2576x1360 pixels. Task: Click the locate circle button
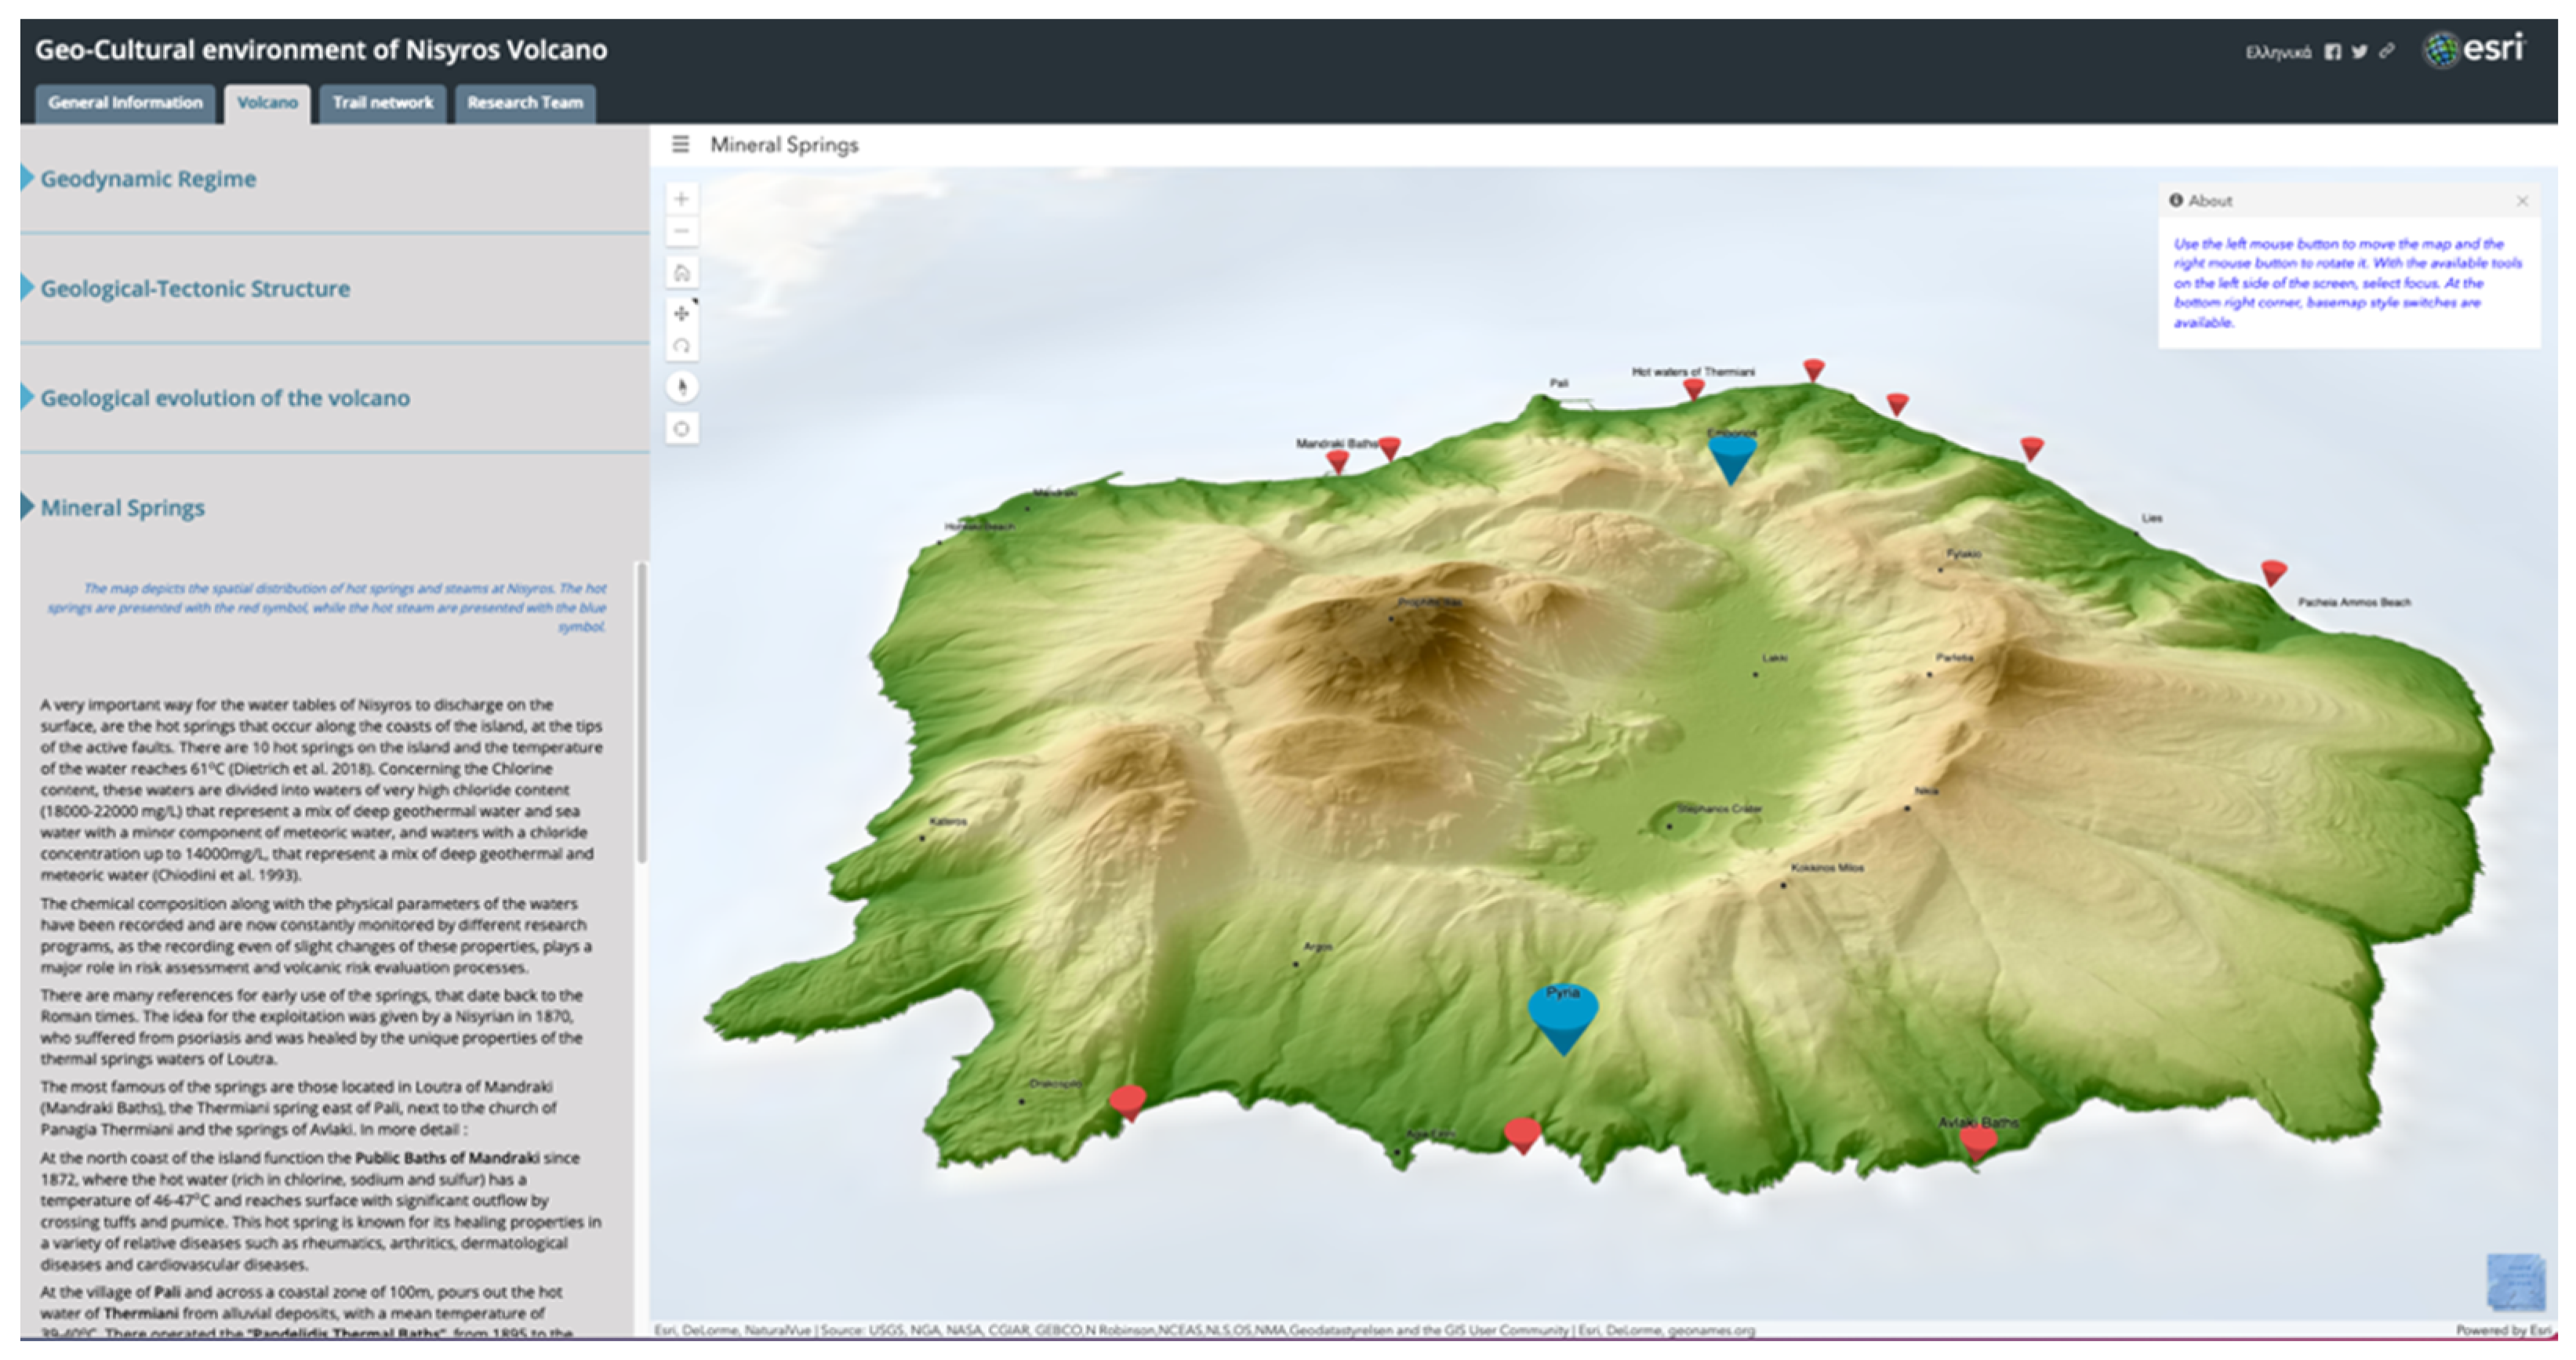tap(681, 429)
